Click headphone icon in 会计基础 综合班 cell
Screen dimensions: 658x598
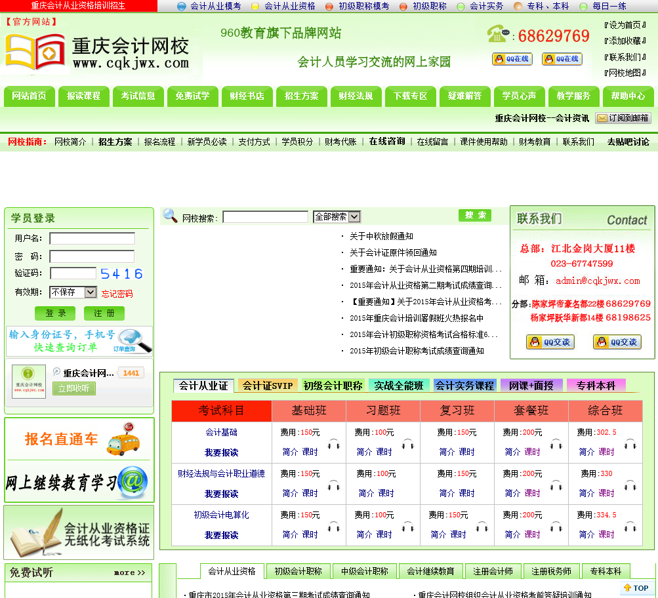tap(630, 444)
